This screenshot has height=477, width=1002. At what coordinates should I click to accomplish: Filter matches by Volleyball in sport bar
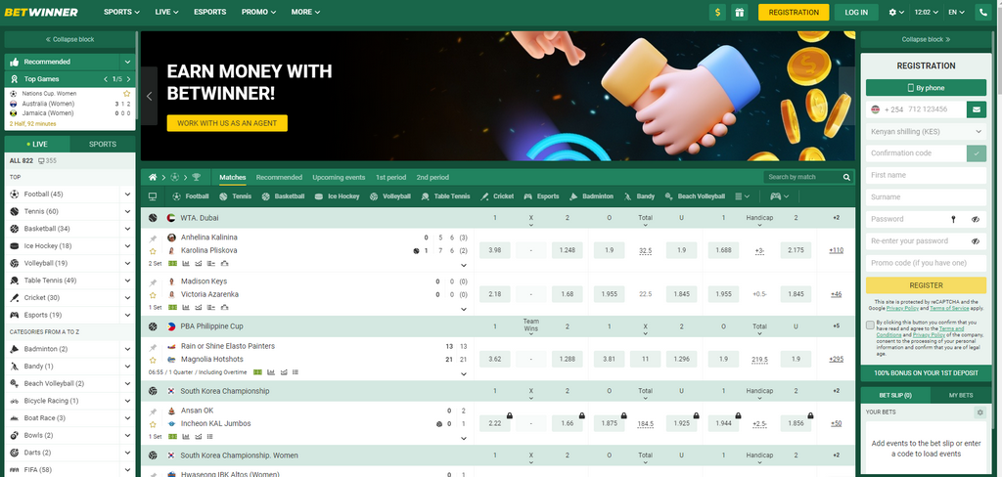click(389, 196)
